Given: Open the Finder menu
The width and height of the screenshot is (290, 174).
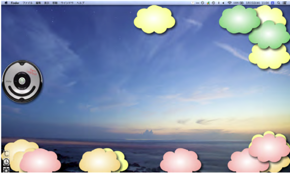Looking at the screenshot, I should click(x=15, y=3).
